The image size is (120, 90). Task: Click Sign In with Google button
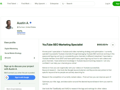(x=20, y=77)
